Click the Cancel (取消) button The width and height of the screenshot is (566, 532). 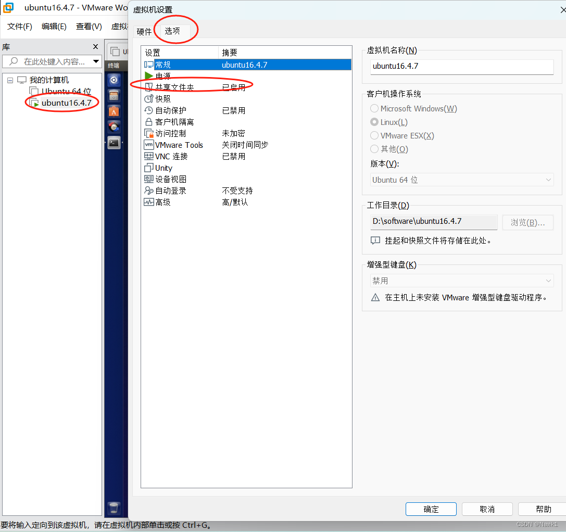[x=487, y=509]
